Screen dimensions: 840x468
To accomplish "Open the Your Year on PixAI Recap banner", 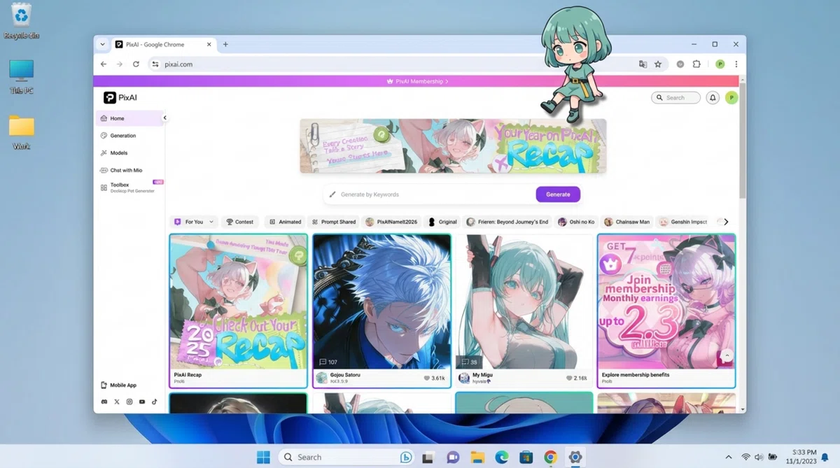I will coord(453,146).
